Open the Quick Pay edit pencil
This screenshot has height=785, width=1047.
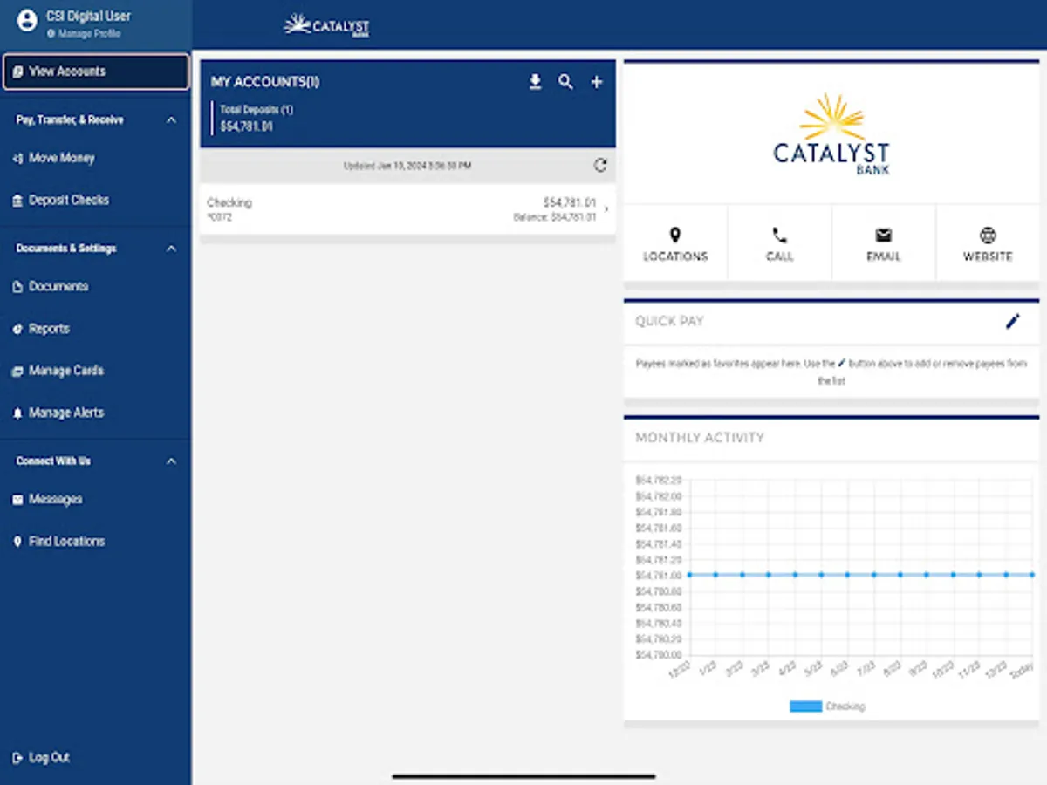(x=1012, y=321)
